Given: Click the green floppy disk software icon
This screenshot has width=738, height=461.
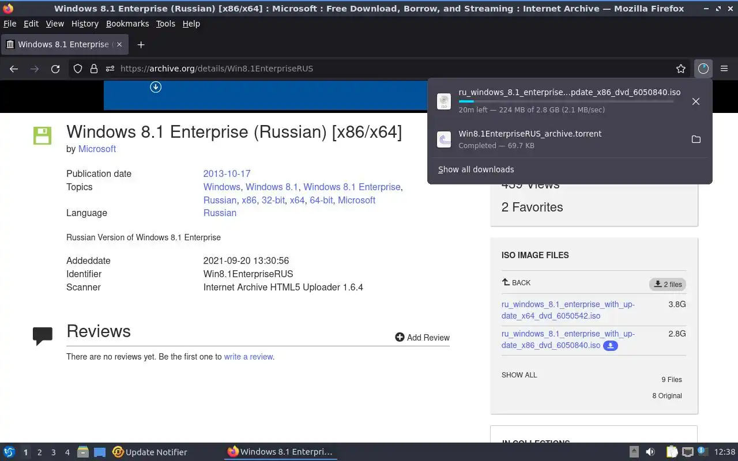Looking at the screenshot, I should pyautogui.click(x=42, y=136).
